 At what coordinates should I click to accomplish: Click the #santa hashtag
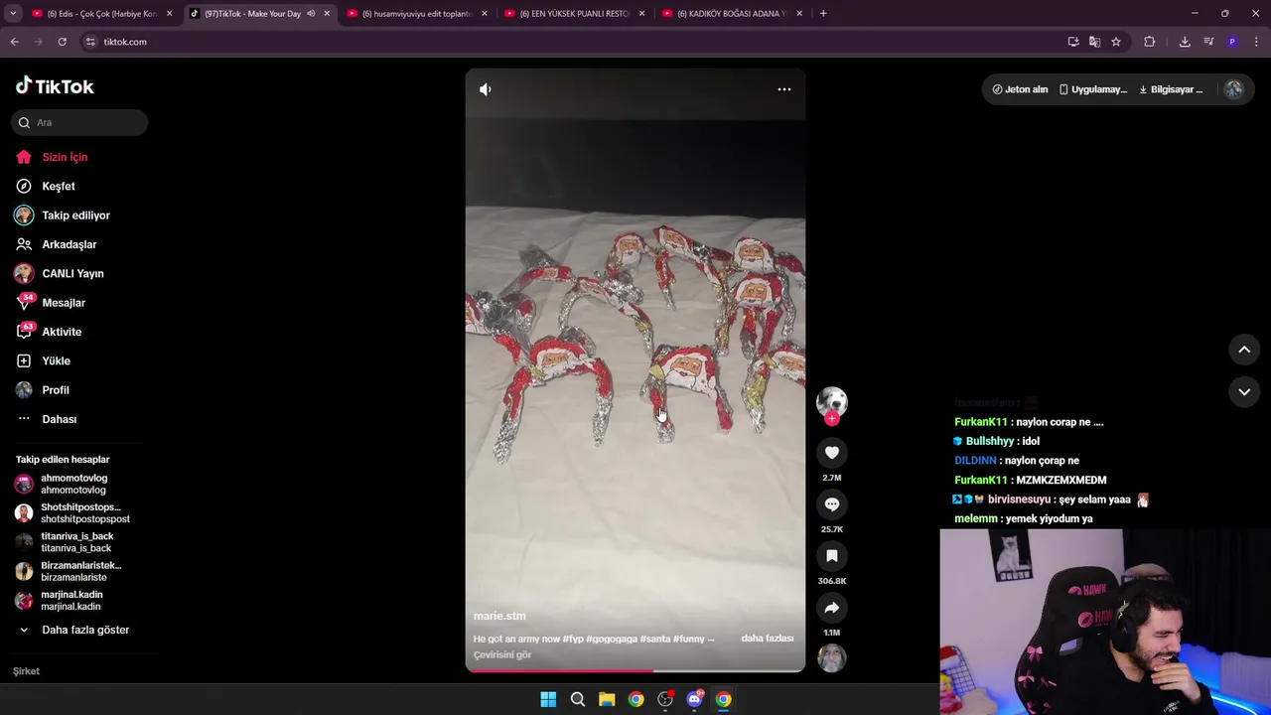click(655, 639)
